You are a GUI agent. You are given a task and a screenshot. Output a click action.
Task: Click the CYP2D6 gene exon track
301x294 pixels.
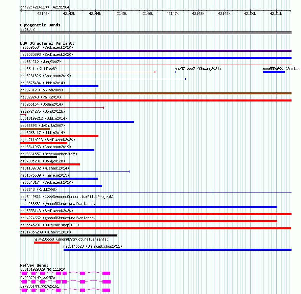tap(65, 290)
